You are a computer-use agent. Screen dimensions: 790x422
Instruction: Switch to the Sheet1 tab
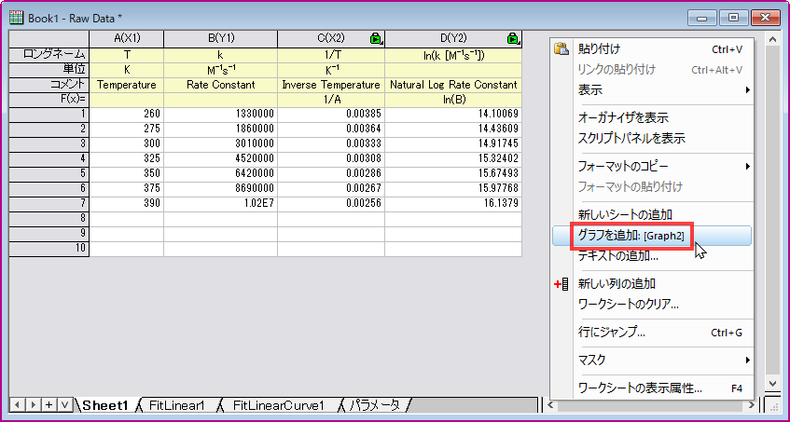[x=105, y=405]
